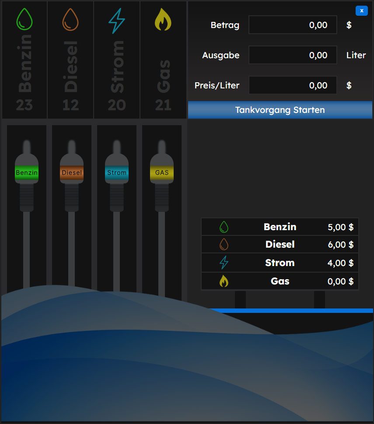Click the Diesel row priced 6,00 $
Screen dimensions: 374x424
(x=280, y=245)
